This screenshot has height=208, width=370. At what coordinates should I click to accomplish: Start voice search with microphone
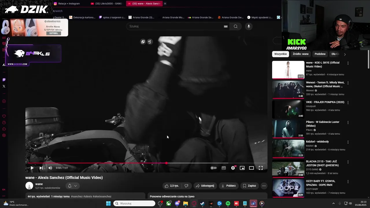(249, 26)
